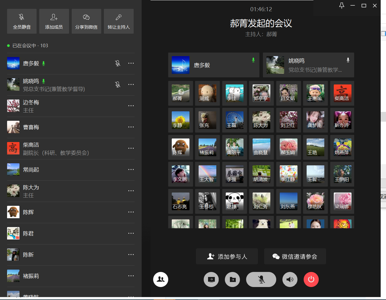
Task: Mute 姚晓鸣's microphone in member list
Action: coord(117,84)
